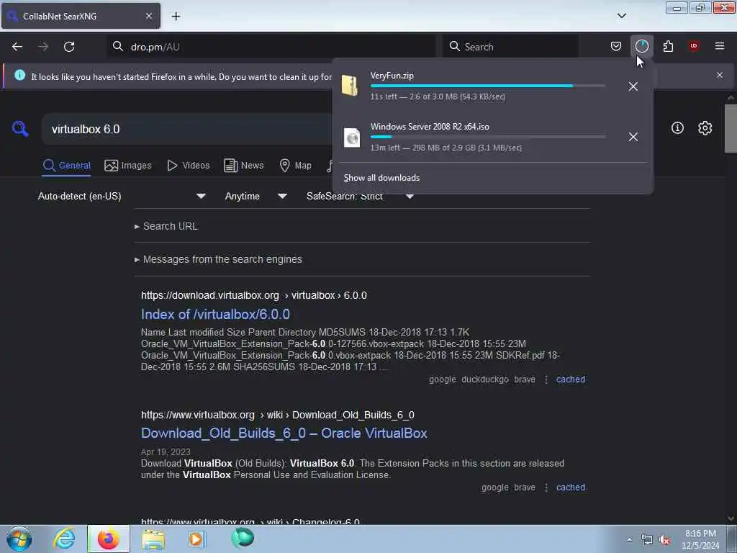
Task: Click the downloads progress toolbar icon
Action: click(641, 46)
